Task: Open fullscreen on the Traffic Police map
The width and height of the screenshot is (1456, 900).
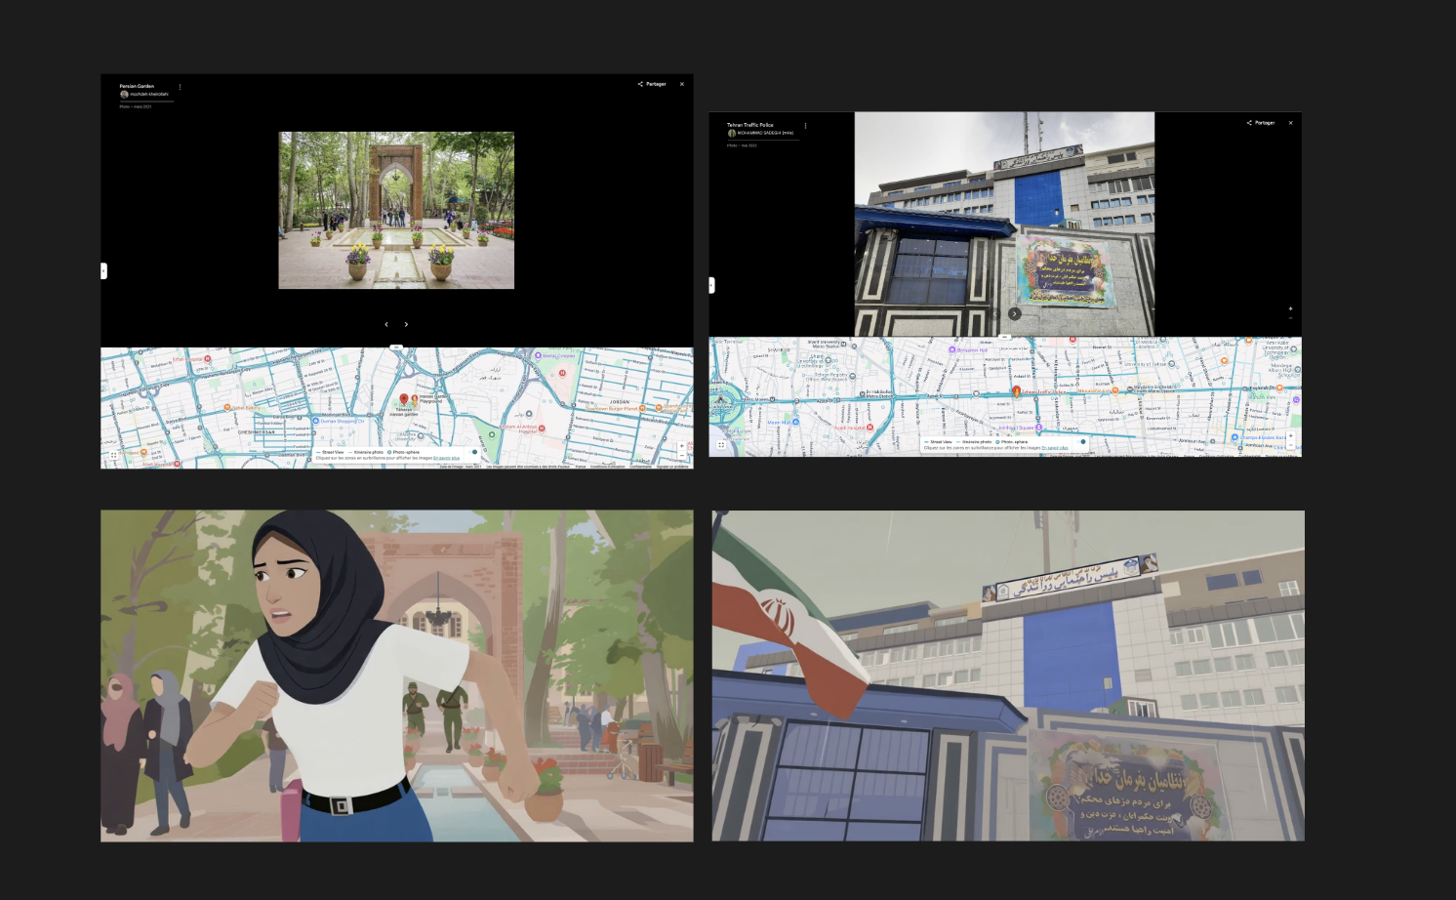Action: [721, 444]
